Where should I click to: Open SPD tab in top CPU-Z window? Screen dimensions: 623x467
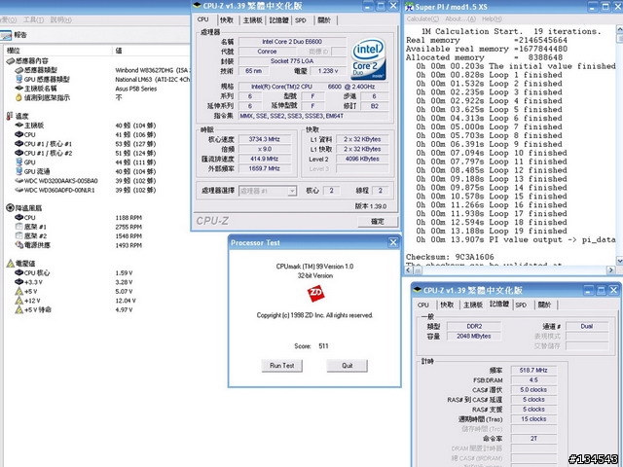[x=301, y=20]
